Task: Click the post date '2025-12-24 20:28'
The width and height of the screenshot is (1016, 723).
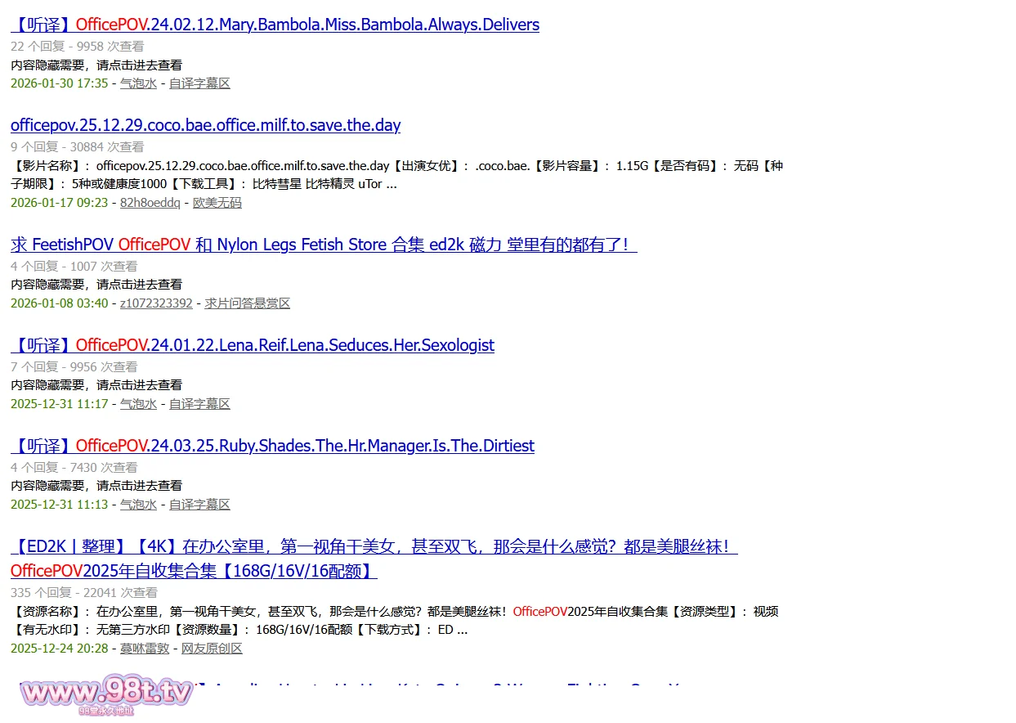Action: coord(60,649)
